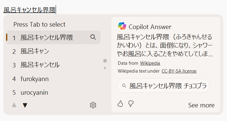
Task: Click the Copilot logo icon
Action: pos(122,27)
